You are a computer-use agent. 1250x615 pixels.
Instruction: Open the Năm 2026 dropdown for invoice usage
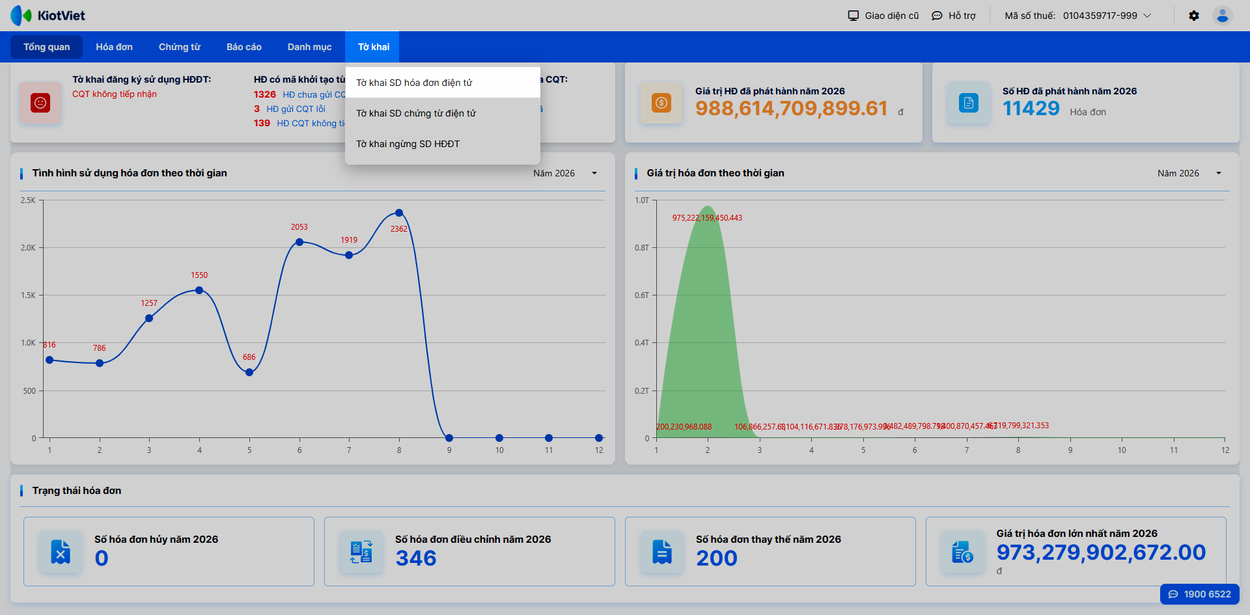pyautogui.click(x=565, y=173)
